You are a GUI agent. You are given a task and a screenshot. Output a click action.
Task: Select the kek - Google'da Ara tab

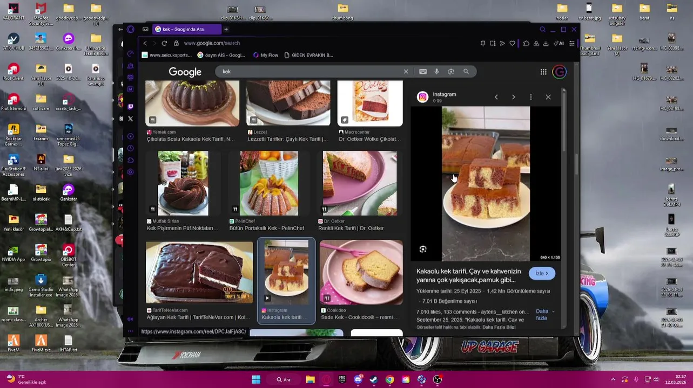187,29
